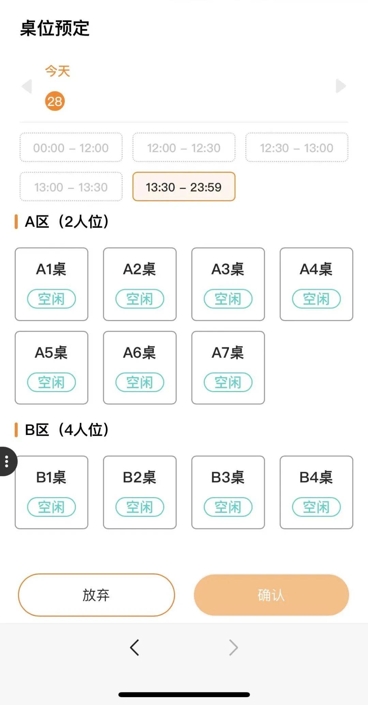Tap the 今天 date label
Screen dimensions: 368x705
57,71
